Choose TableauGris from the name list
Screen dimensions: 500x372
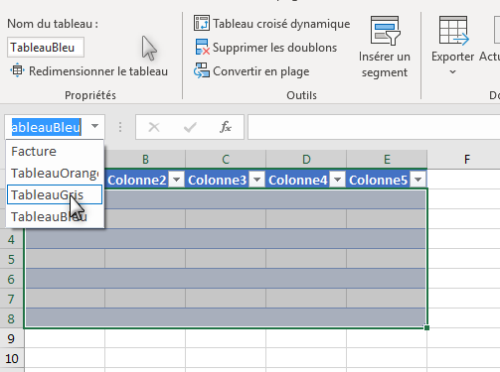point(55,195)
